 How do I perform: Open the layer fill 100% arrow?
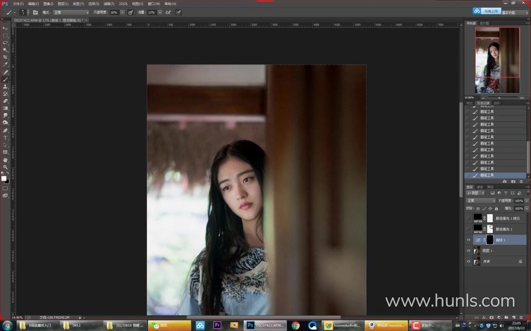pyautogui.click(x=527, y=208)
